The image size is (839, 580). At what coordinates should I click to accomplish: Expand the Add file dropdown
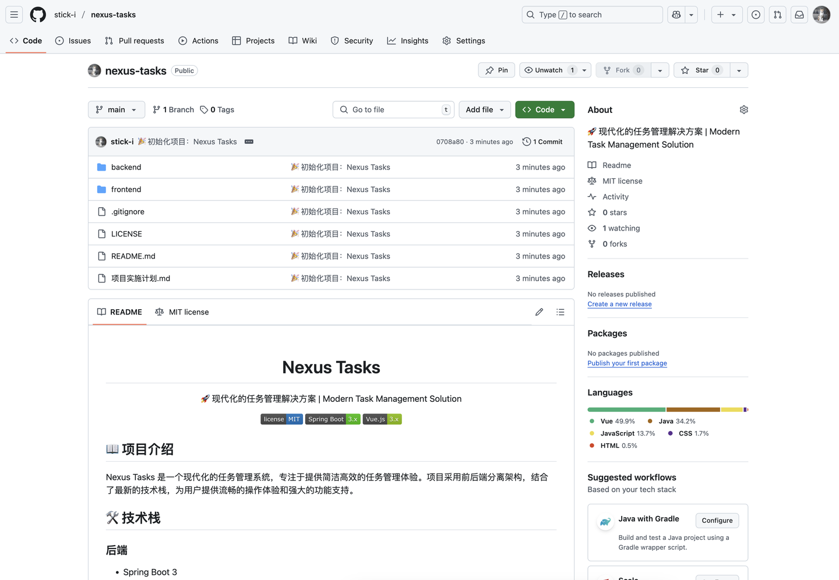pos(484,109)
